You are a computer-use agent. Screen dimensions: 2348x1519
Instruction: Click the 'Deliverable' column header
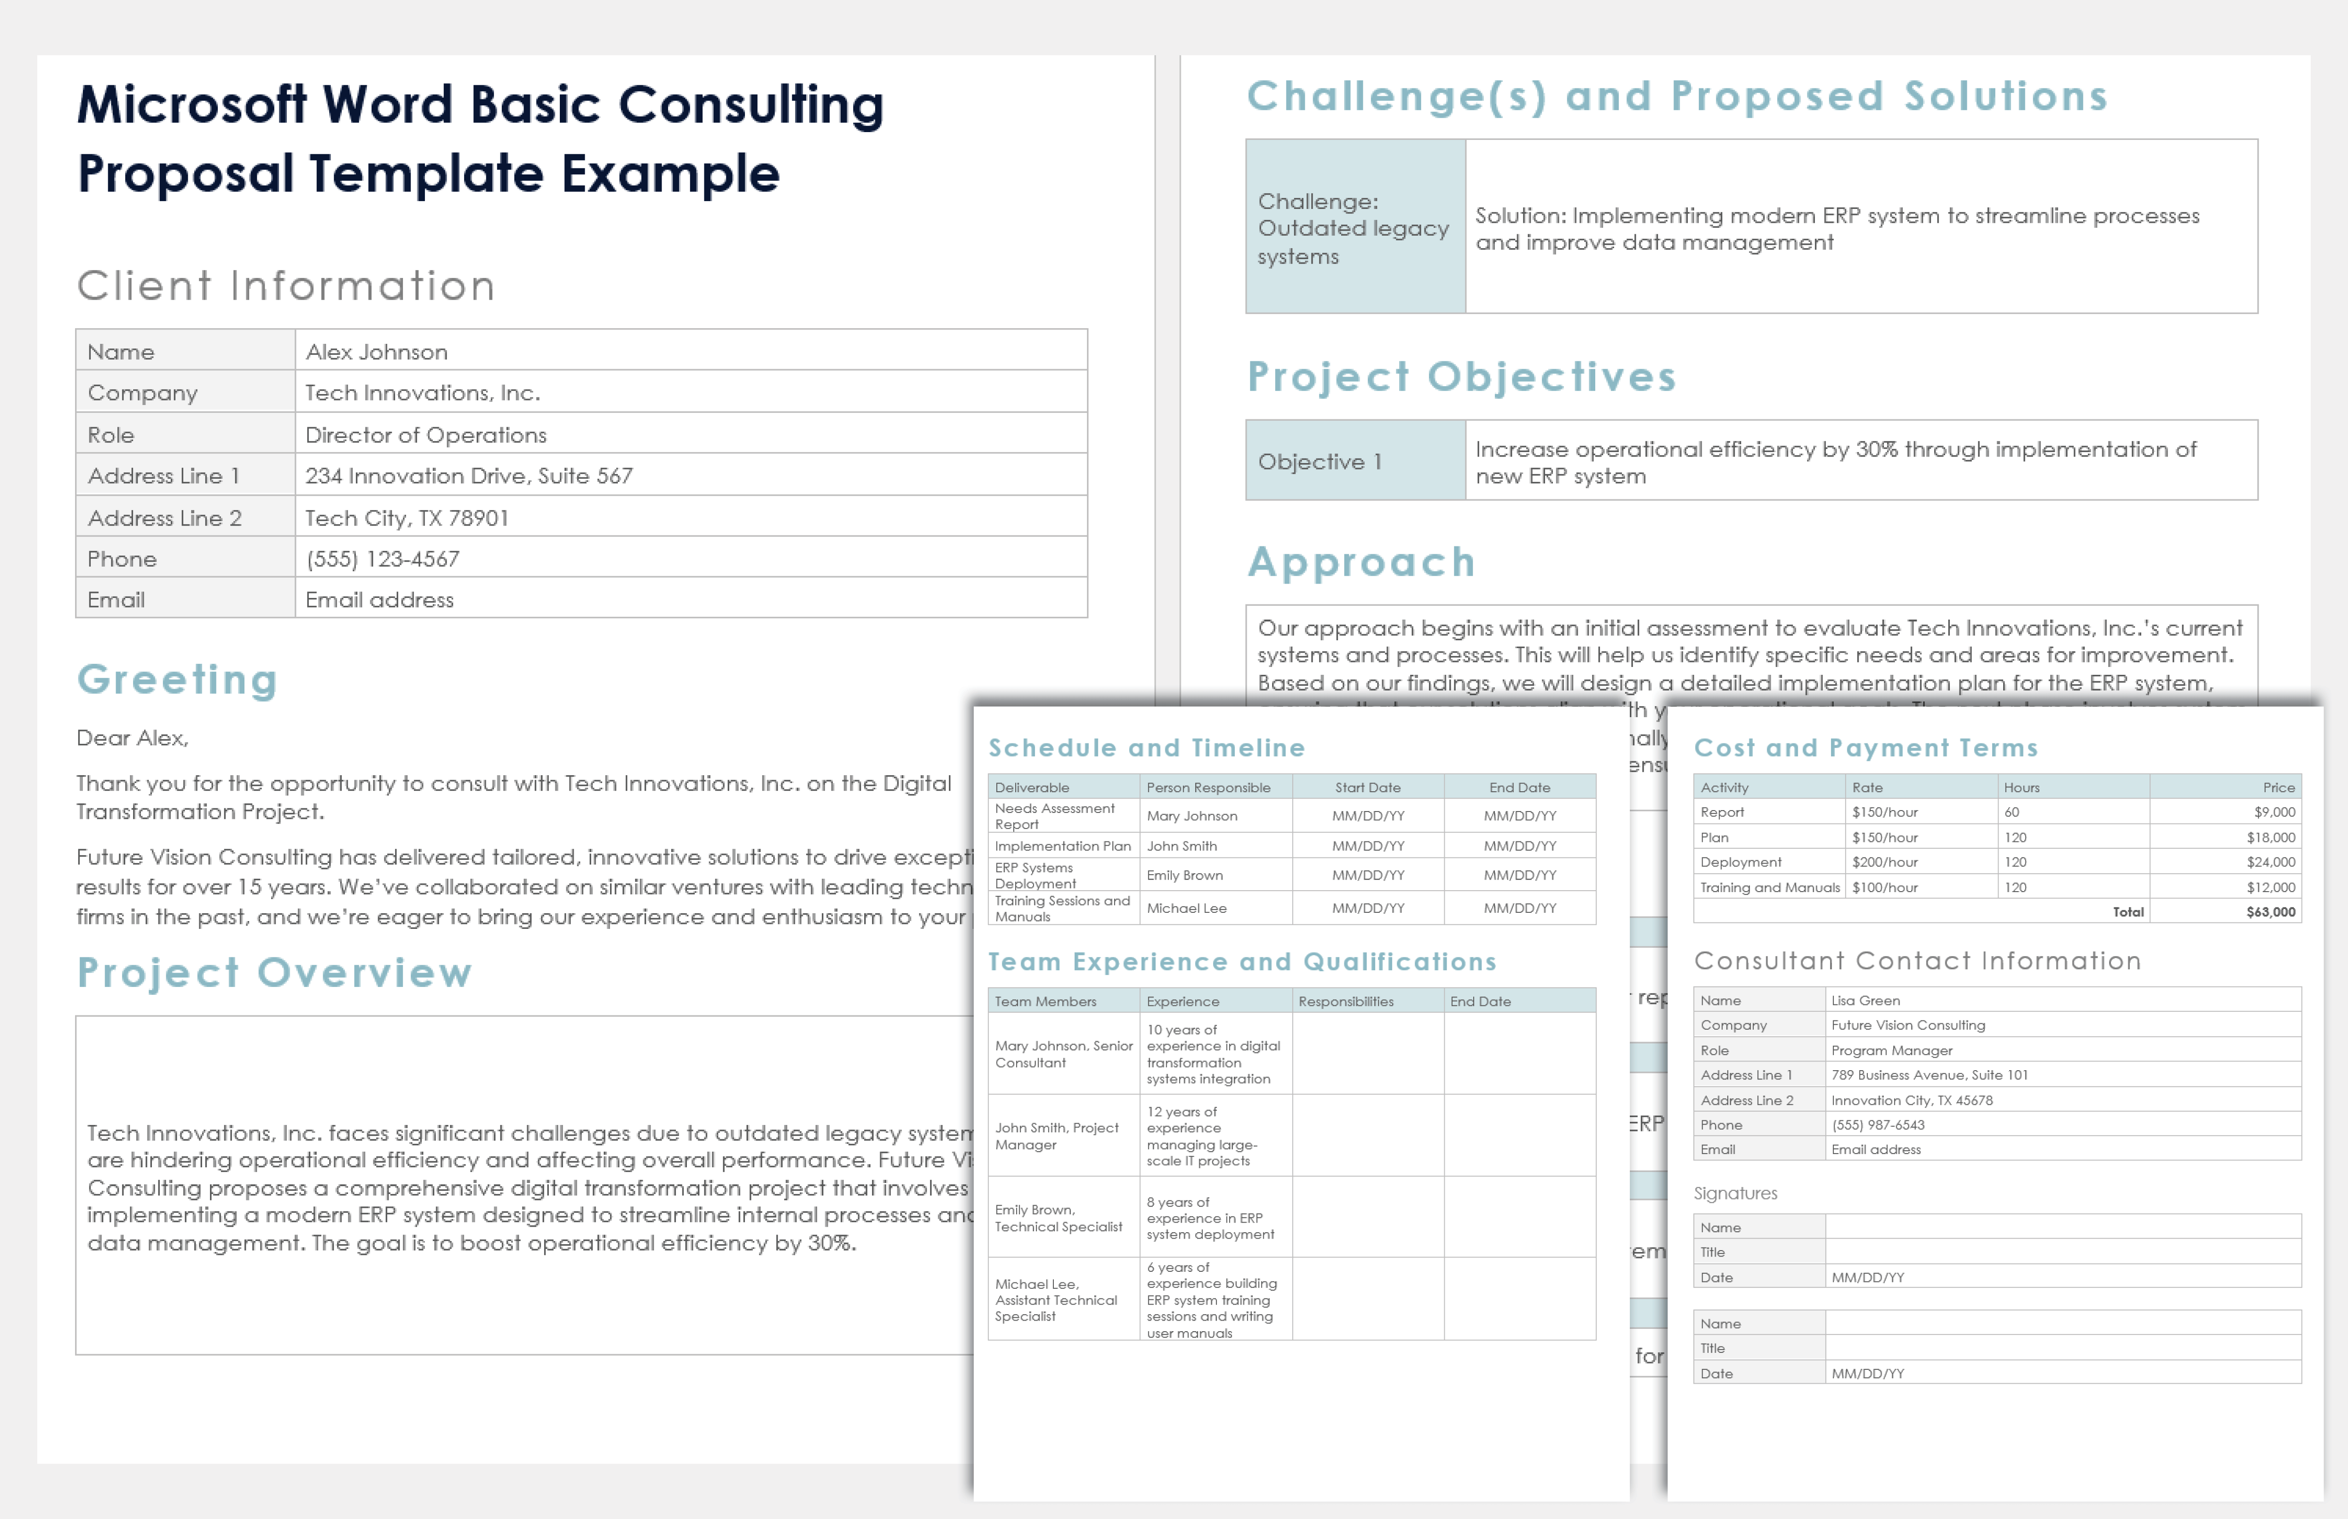[x=1064, y=787]
